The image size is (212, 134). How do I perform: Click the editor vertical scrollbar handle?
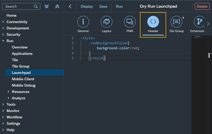click(210, 55)
